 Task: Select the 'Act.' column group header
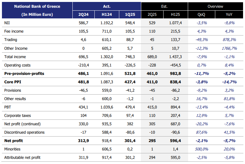(107, 6)
